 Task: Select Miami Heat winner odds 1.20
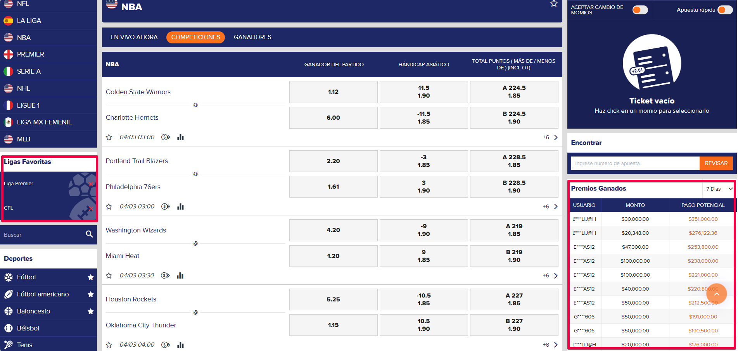tap(333, 256)
